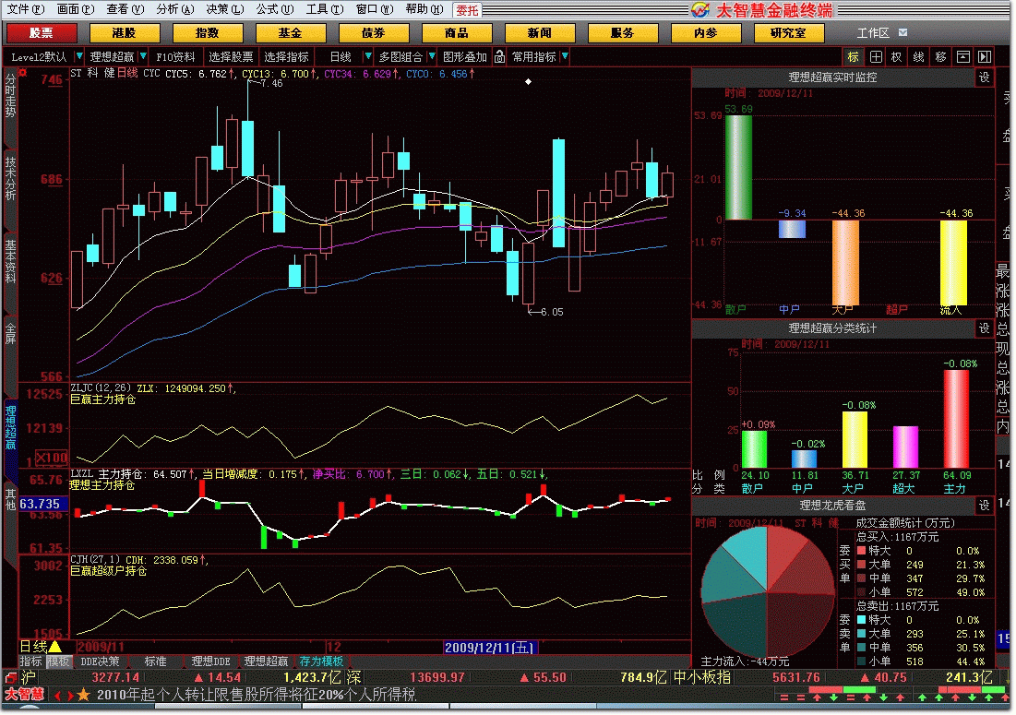
Task: Select the 其他 side tab
Action: [10, 499]
